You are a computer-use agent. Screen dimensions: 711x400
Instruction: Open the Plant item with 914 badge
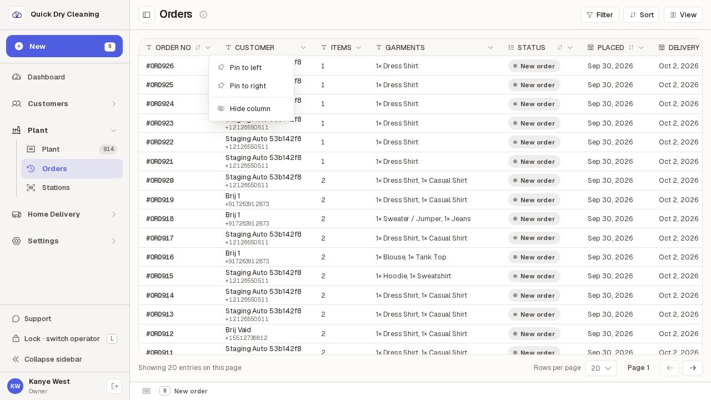click(x=72, y=149)
